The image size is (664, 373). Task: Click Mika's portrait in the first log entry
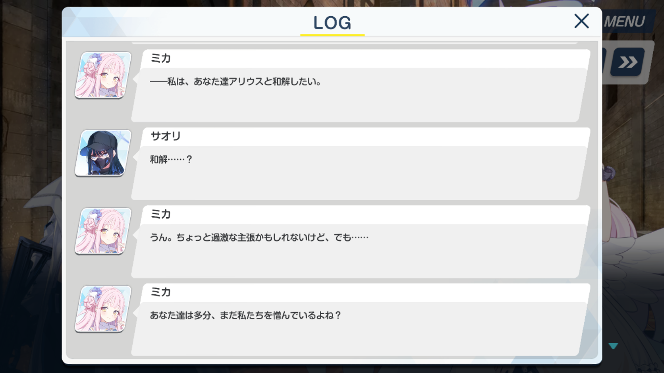click(x=103, y=75)
